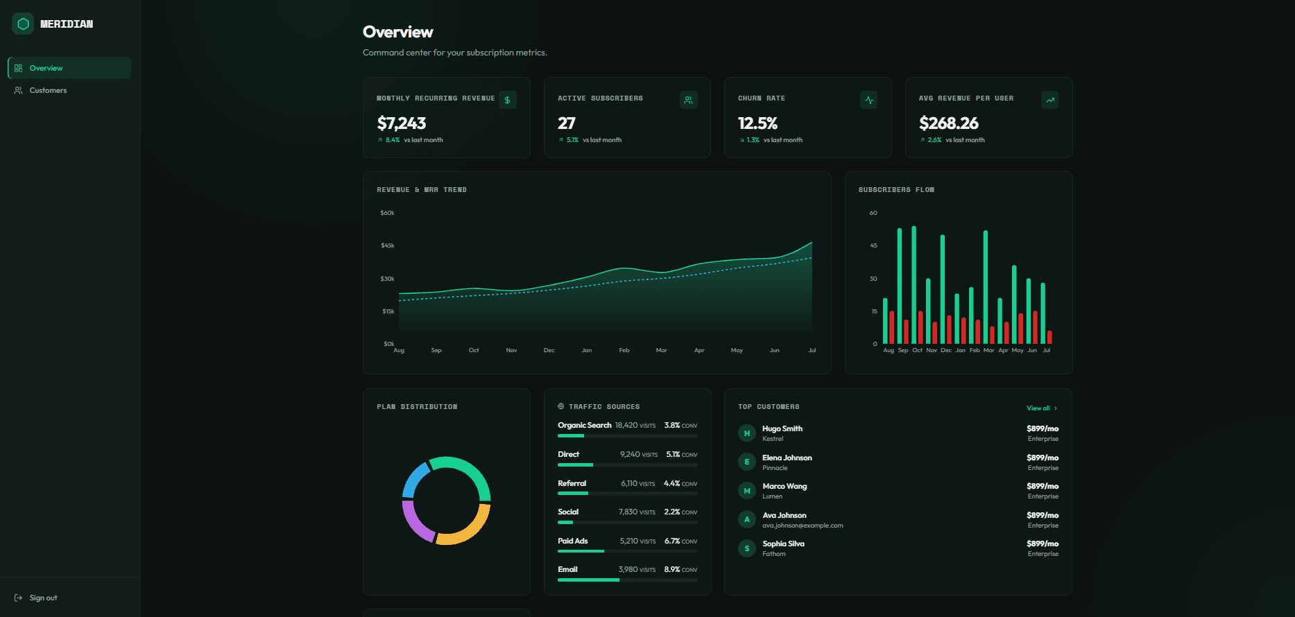Expand the View all chevron arrow

pyautogui.click(x=1056, y=408)
